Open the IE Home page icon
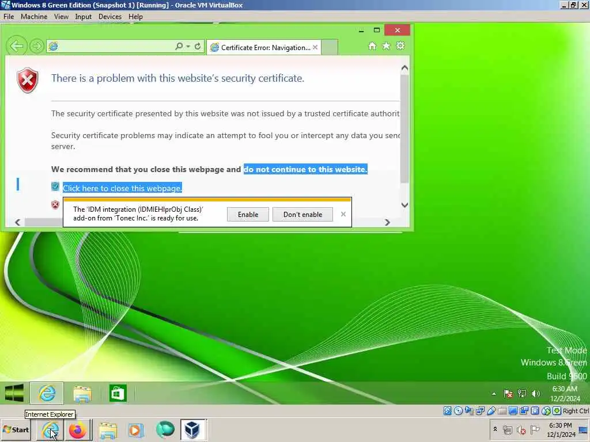The image size is (590, 442). (x=372, y=46)
